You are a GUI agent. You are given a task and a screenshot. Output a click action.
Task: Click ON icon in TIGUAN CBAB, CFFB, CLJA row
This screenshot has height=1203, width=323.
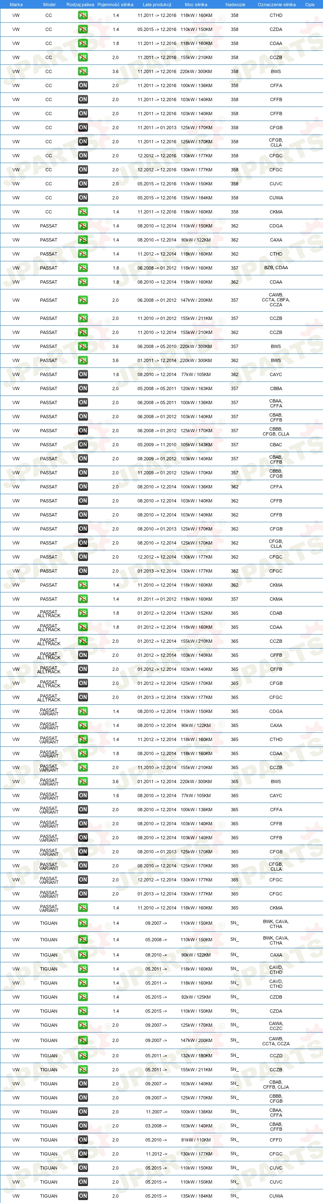(x=83, y=1083)
